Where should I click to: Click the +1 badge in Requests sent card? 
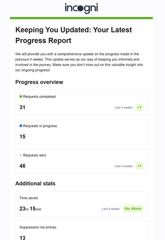pyautogui.click(x=139, y=166)
